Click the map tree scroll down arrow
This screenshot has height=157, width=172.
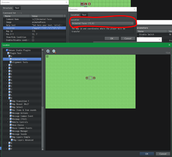pos(43,149)
